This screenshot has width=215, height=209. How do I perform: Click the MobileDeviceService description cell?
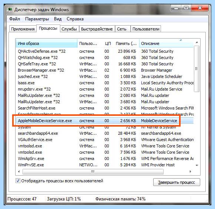(159, 121)
